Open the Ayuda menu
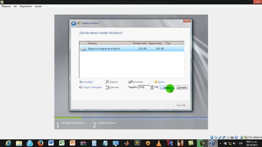 pos(38,7)
